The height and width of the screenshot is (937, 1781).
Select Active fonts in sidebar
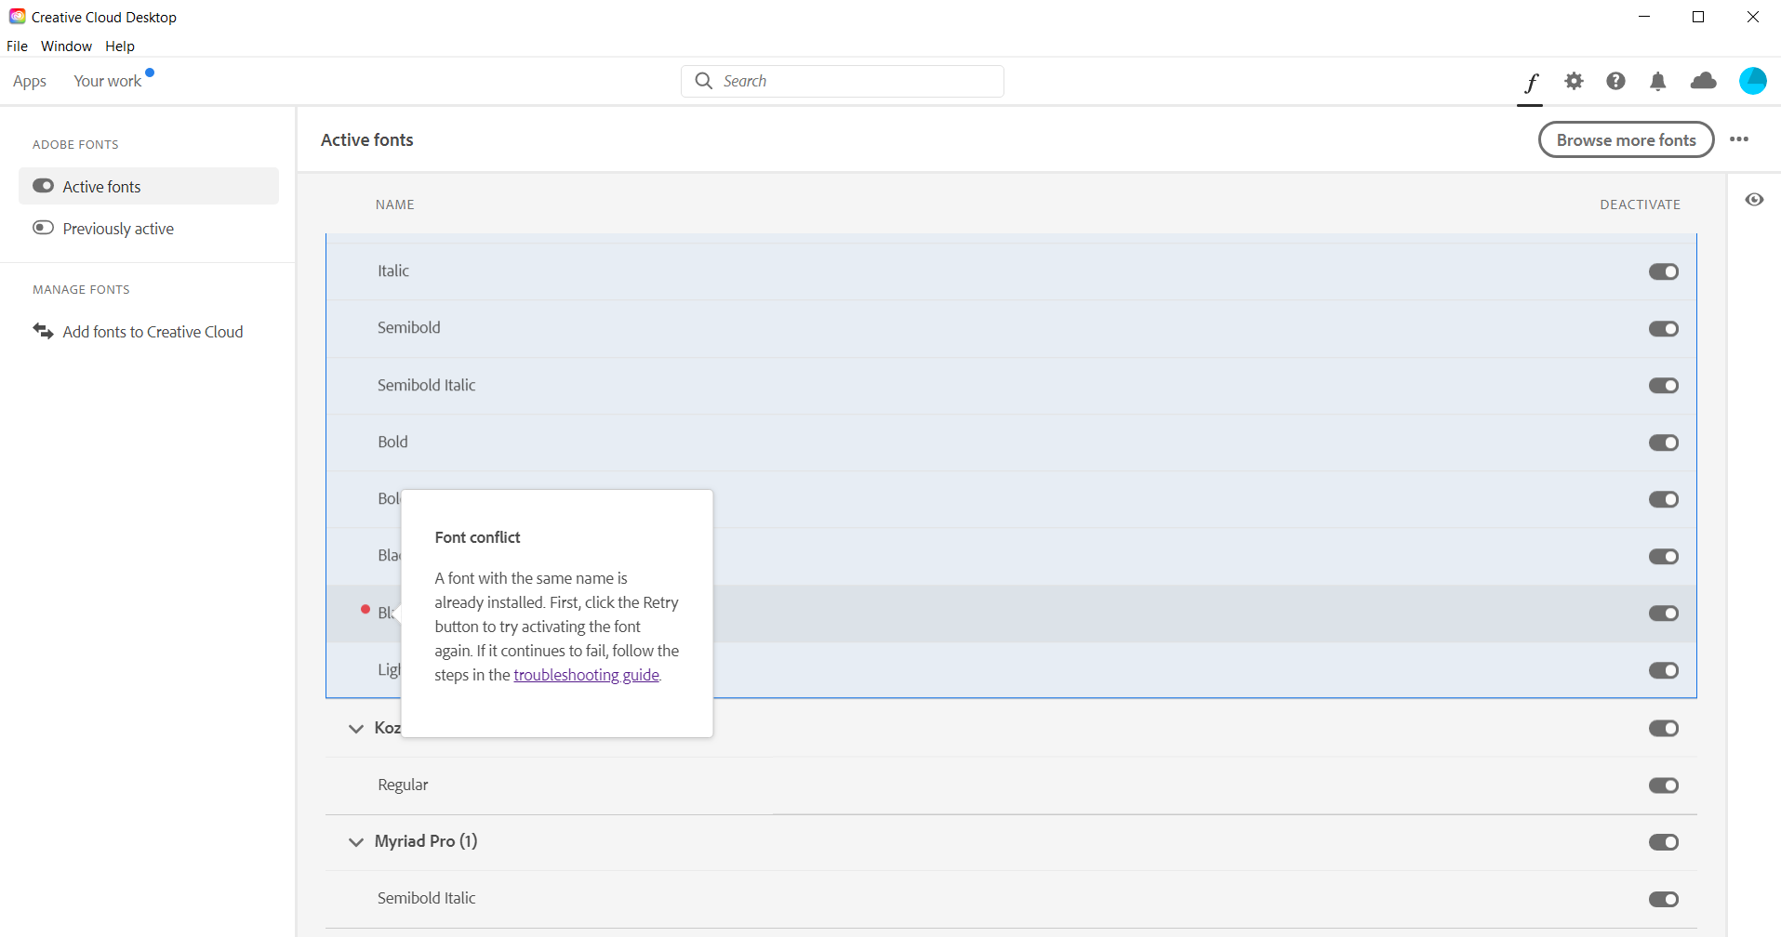tap(149, 186)
